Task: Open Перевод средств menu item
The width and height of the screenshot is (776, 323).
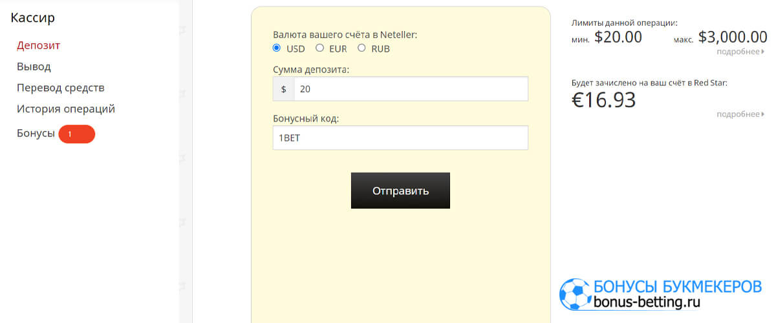Action: tap(61, 88)
